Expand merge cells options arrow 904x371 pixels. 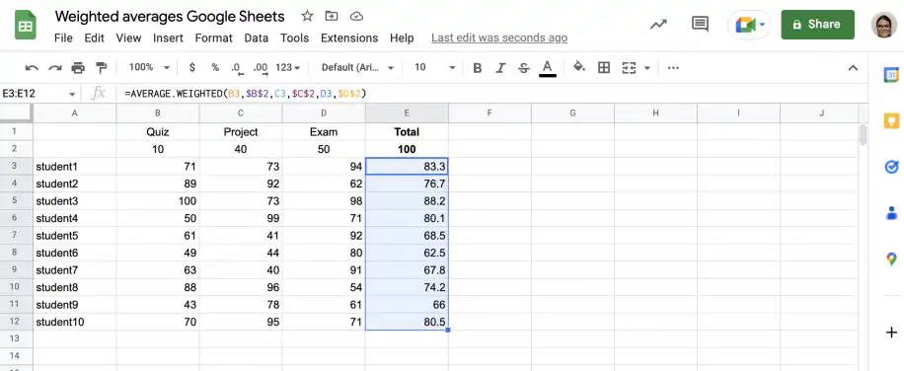click(x=646, y=68)
